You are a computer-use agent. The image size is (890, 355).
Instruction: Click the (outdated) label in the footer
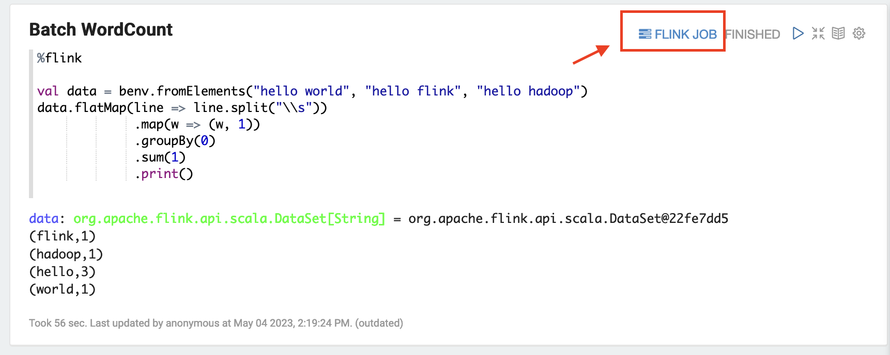click(379, 323)
